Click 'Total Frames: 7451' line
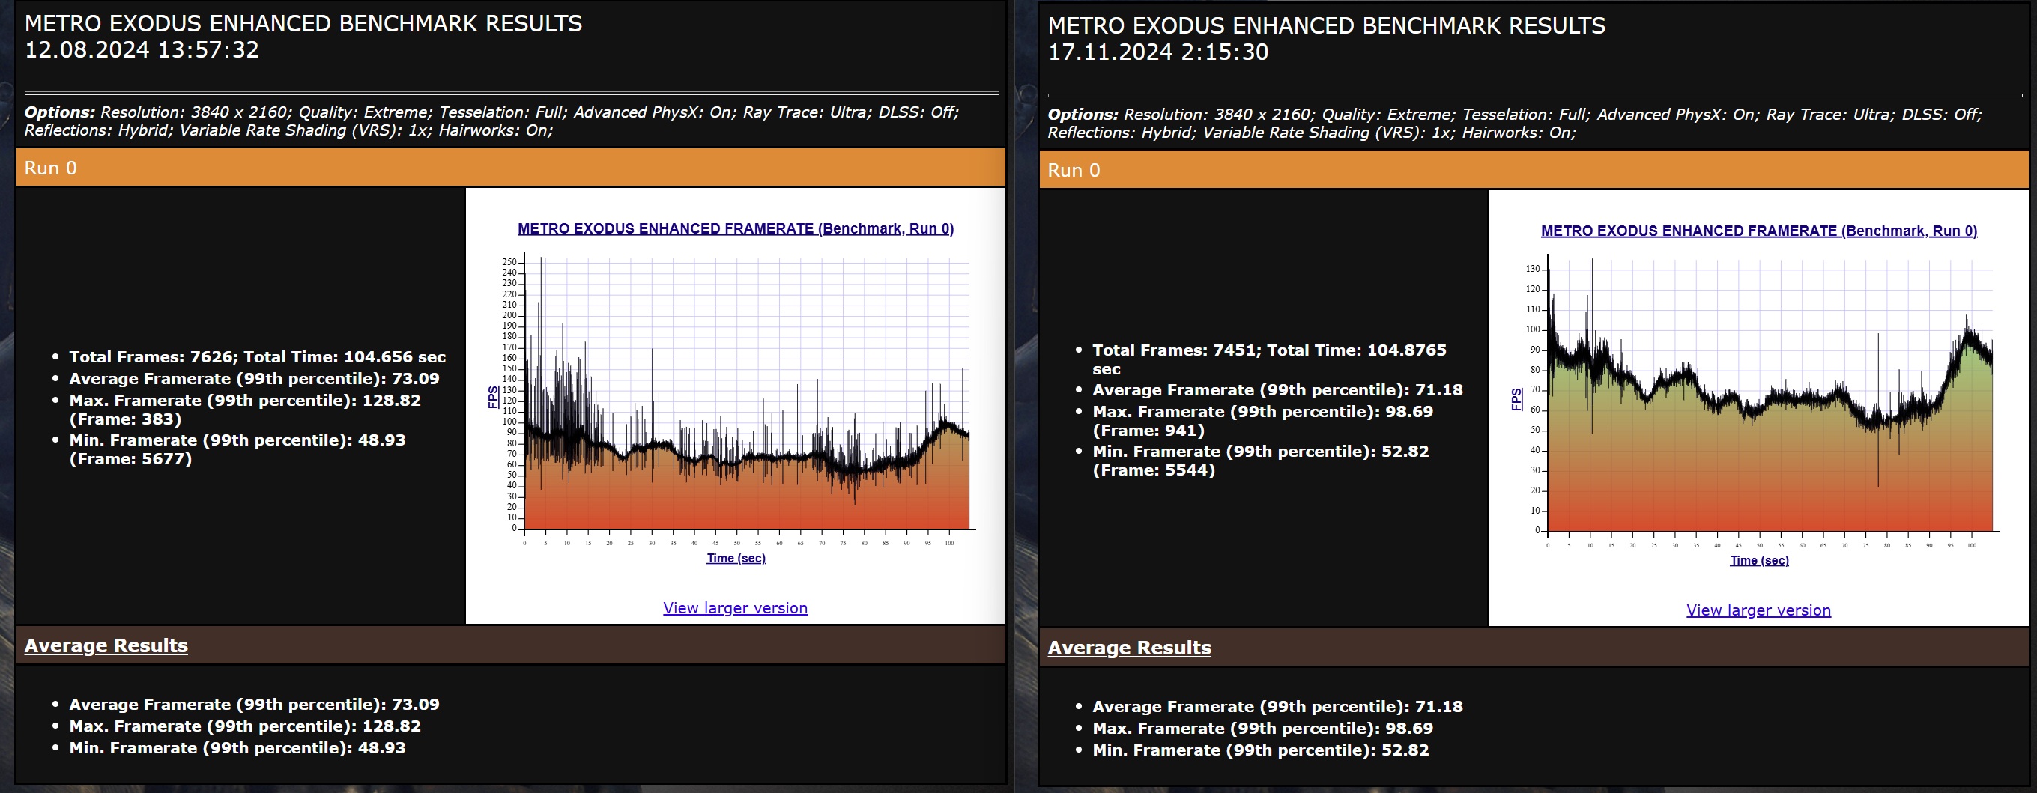The width and height of the screenshot is (2037, 793). coord(1269,359)
